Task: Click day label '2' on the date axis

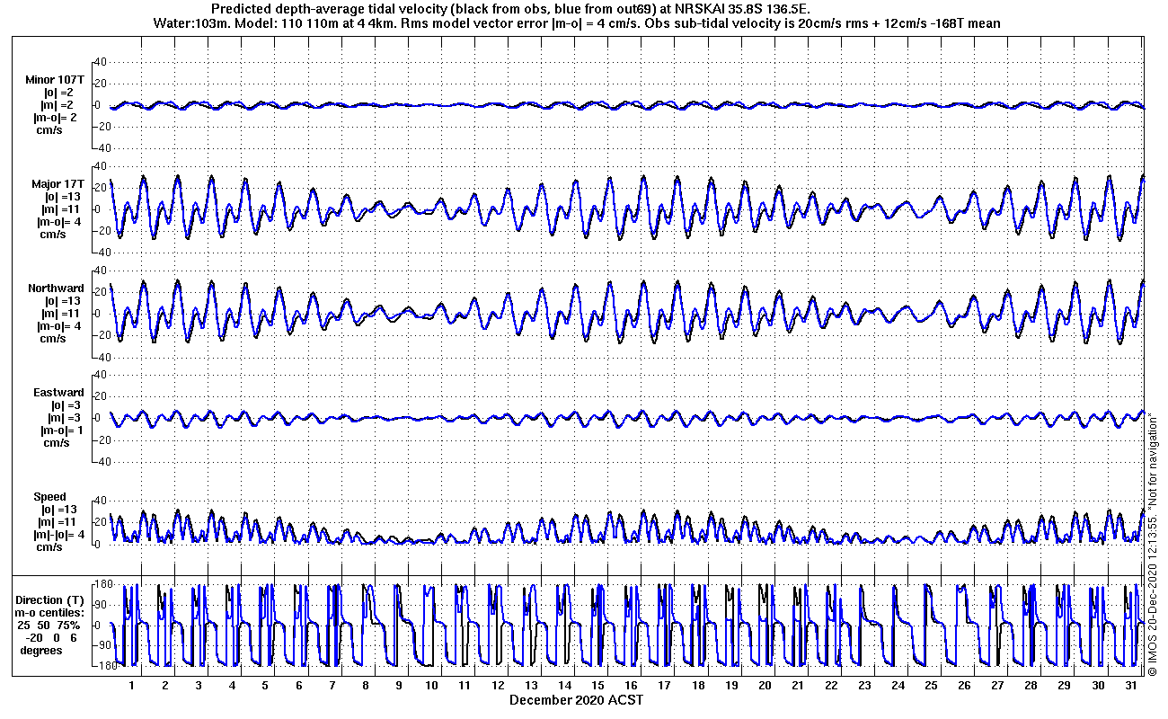Action: (165, 685)
